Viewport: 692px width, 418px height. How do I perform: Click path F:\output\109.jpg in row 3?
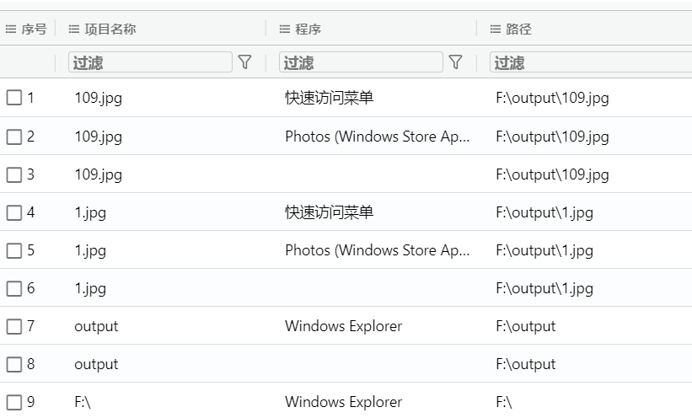[553, 174]
